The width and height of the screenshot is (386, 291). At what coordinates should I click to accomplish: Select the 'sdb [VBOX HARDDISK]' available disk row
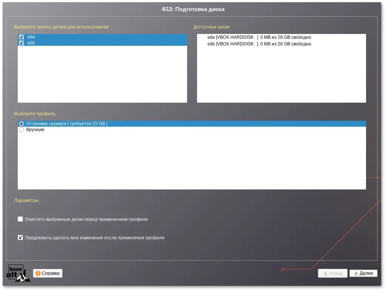click(281, 44)
